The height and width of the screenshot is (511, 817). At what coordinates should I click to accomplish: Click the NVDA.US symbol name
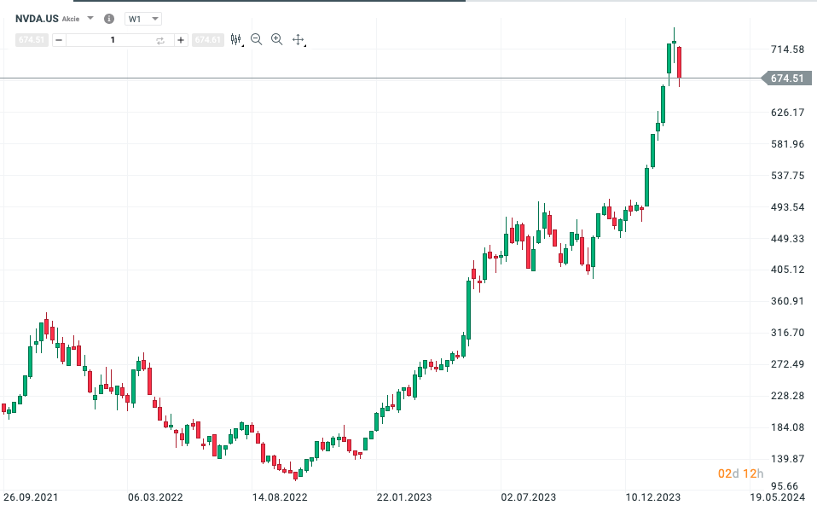[x=37, y=19]
